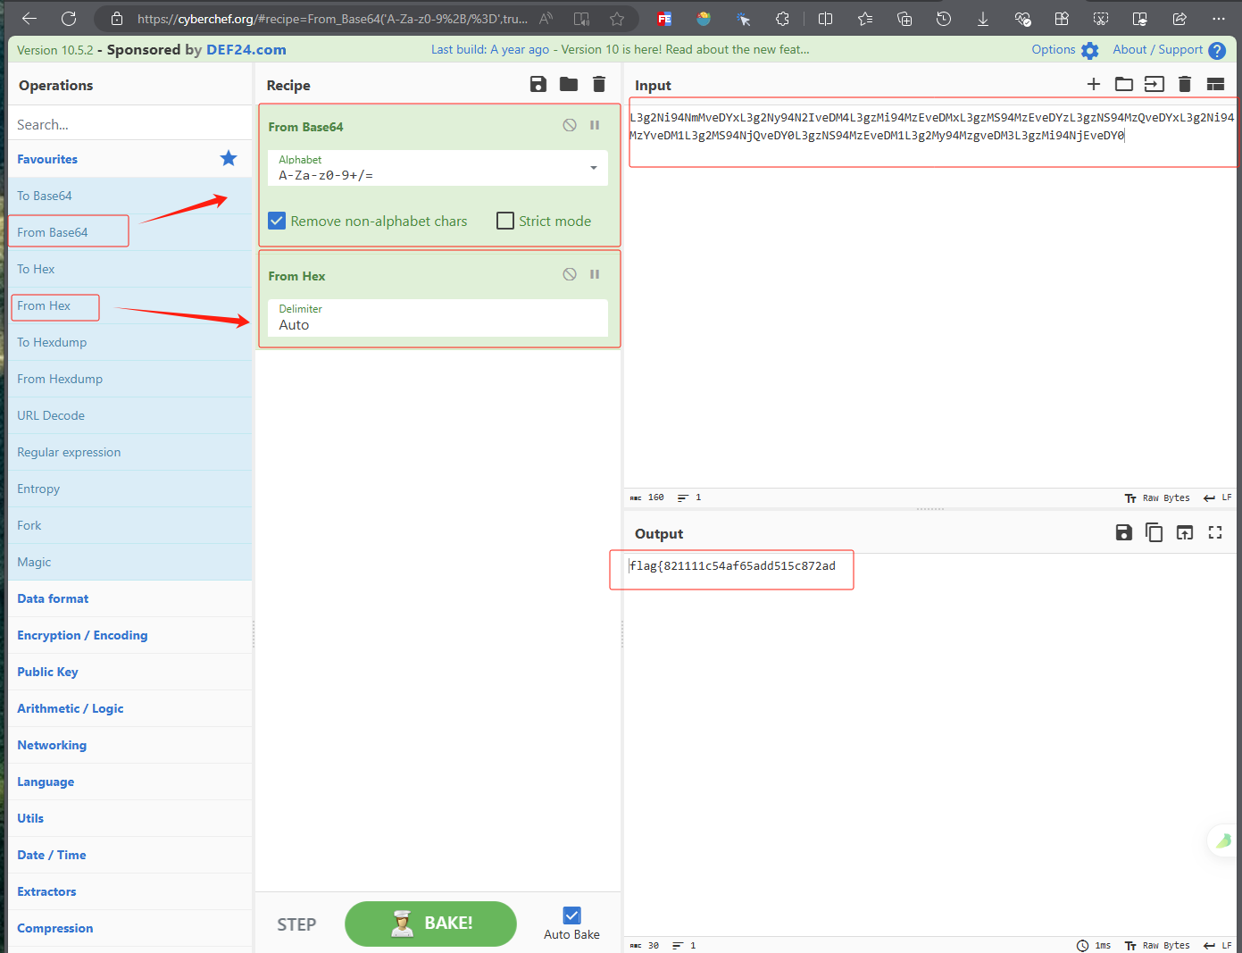Toggle Remove non-alphabet chars checkbox

click(278, 221)
